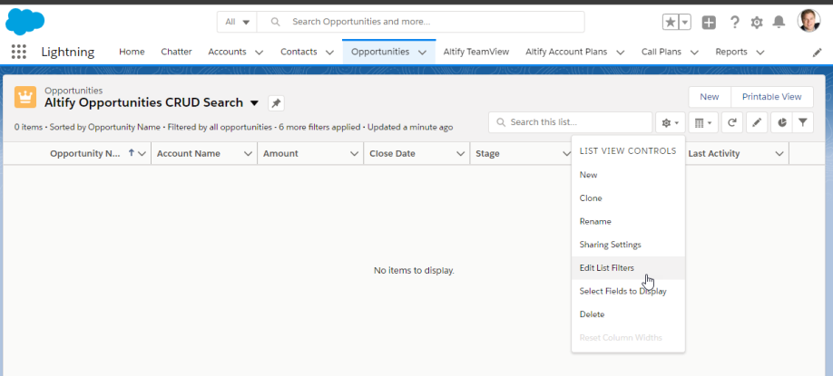Screen dimensions: 833x376
Task: Choose Sharing Settings menu item
Action: pyautogui.click(x=629, y=245)
